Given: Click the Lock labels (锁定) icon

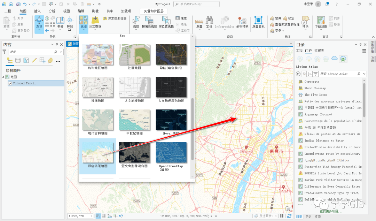Looking at the screenshot, I should click(x=285, y=18).
